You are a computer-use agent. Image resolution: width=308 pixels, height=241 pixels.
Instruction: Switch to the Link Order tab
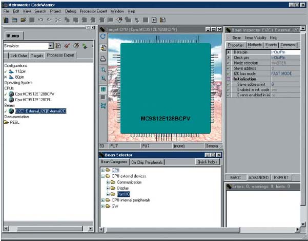coord(18,55)
